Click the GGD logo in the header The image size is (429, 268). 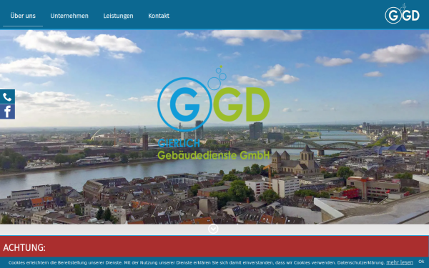point(402,14)
